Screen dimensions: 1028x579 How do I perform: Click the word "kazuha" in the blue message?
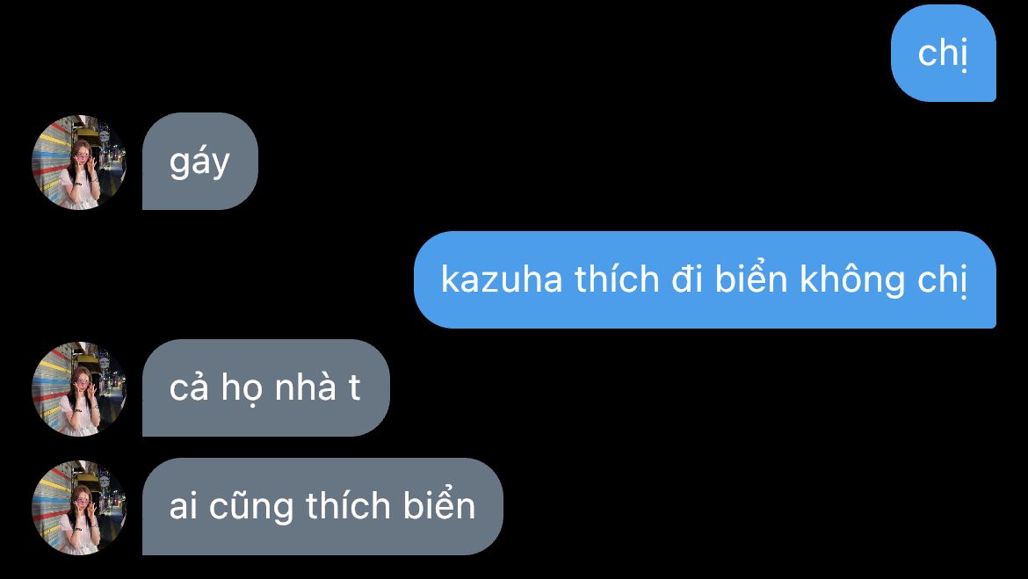(x=502, y=280)
